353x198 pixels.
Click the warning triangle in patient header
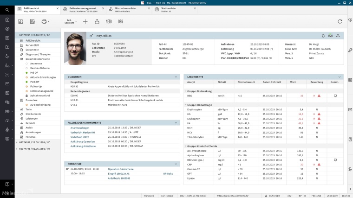[338, 35]
